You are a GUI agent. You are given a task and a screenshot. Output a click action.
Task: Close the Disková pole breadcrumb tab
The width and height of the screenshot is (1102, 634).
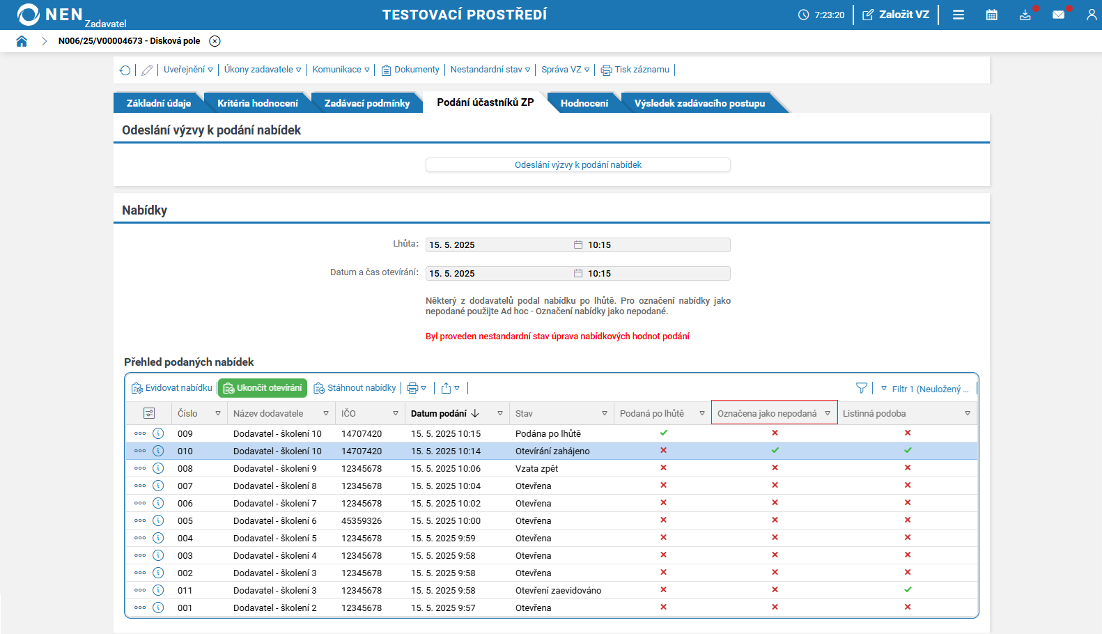click(x=215, y=41)
